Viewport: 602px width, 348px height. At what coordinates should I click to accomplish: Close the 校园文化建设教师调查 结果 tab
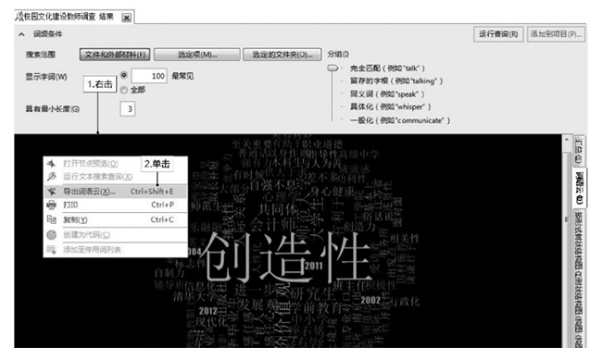[x=126, y=18]
